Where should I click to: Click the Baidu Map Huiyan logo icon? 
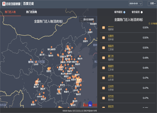(x=4, y=4)
